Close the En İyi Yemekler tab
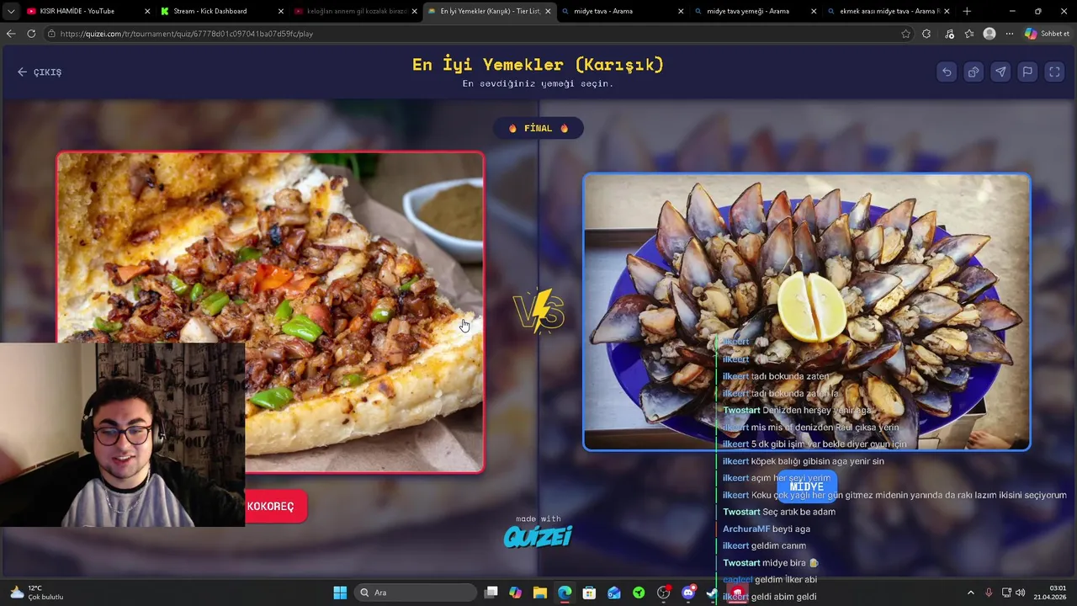 [548, 11]
